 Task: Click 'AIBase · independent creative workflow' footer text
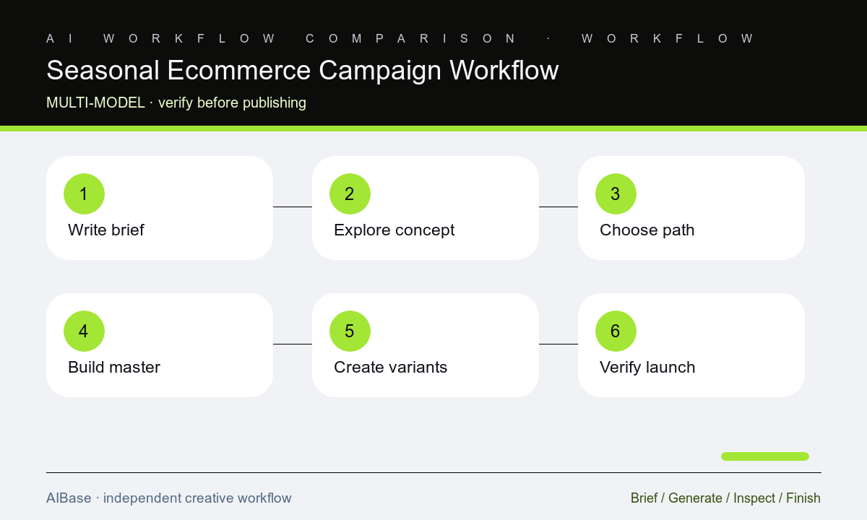(x=169, y=498)
